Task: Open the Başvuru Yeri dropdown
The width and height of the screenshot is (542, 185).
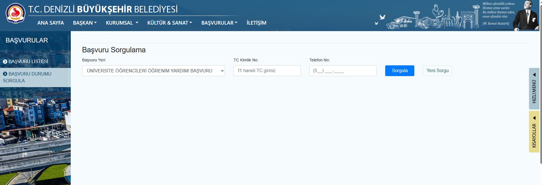Action: [x=153, y=71]
